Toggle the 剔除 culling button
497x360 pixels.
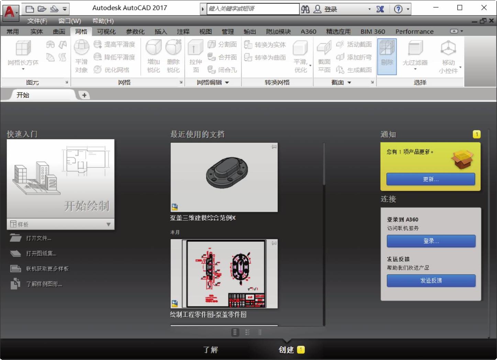coord(387,56)
